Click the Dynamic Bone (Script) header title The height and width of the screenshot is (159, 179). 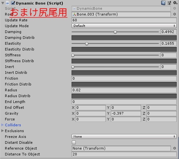coord(39,3)
